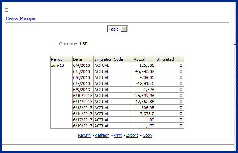Click the -12,415.6 actual value

144,83
